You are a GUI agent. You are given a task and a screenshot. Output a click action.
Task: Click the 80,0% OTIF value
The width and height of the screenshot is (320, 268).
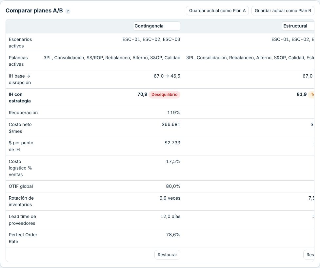[173, 186]
